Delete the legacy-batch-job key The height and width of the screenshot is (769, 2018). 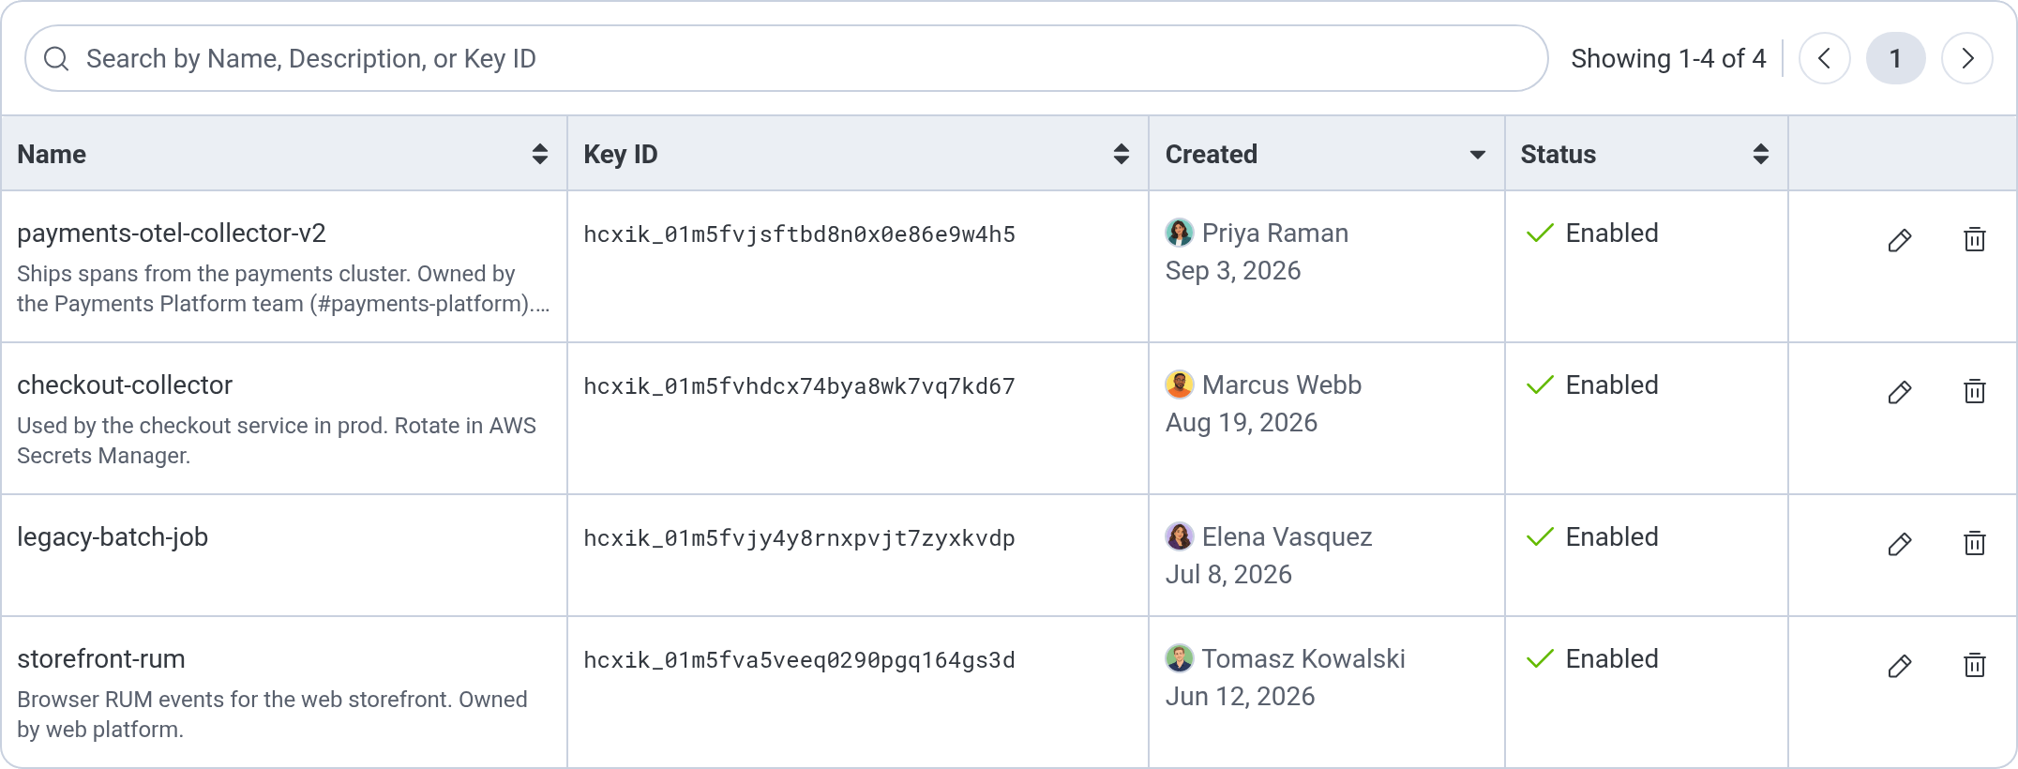coord(1975,544)
